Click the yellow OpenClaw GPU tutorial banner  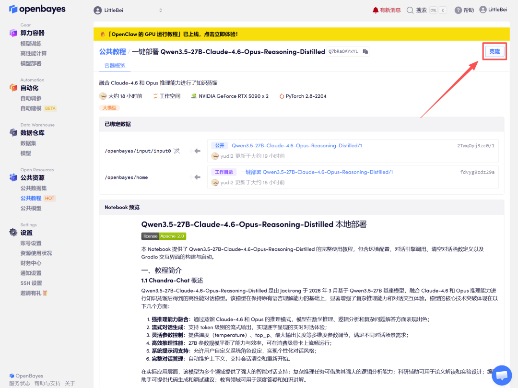[301, 34]
